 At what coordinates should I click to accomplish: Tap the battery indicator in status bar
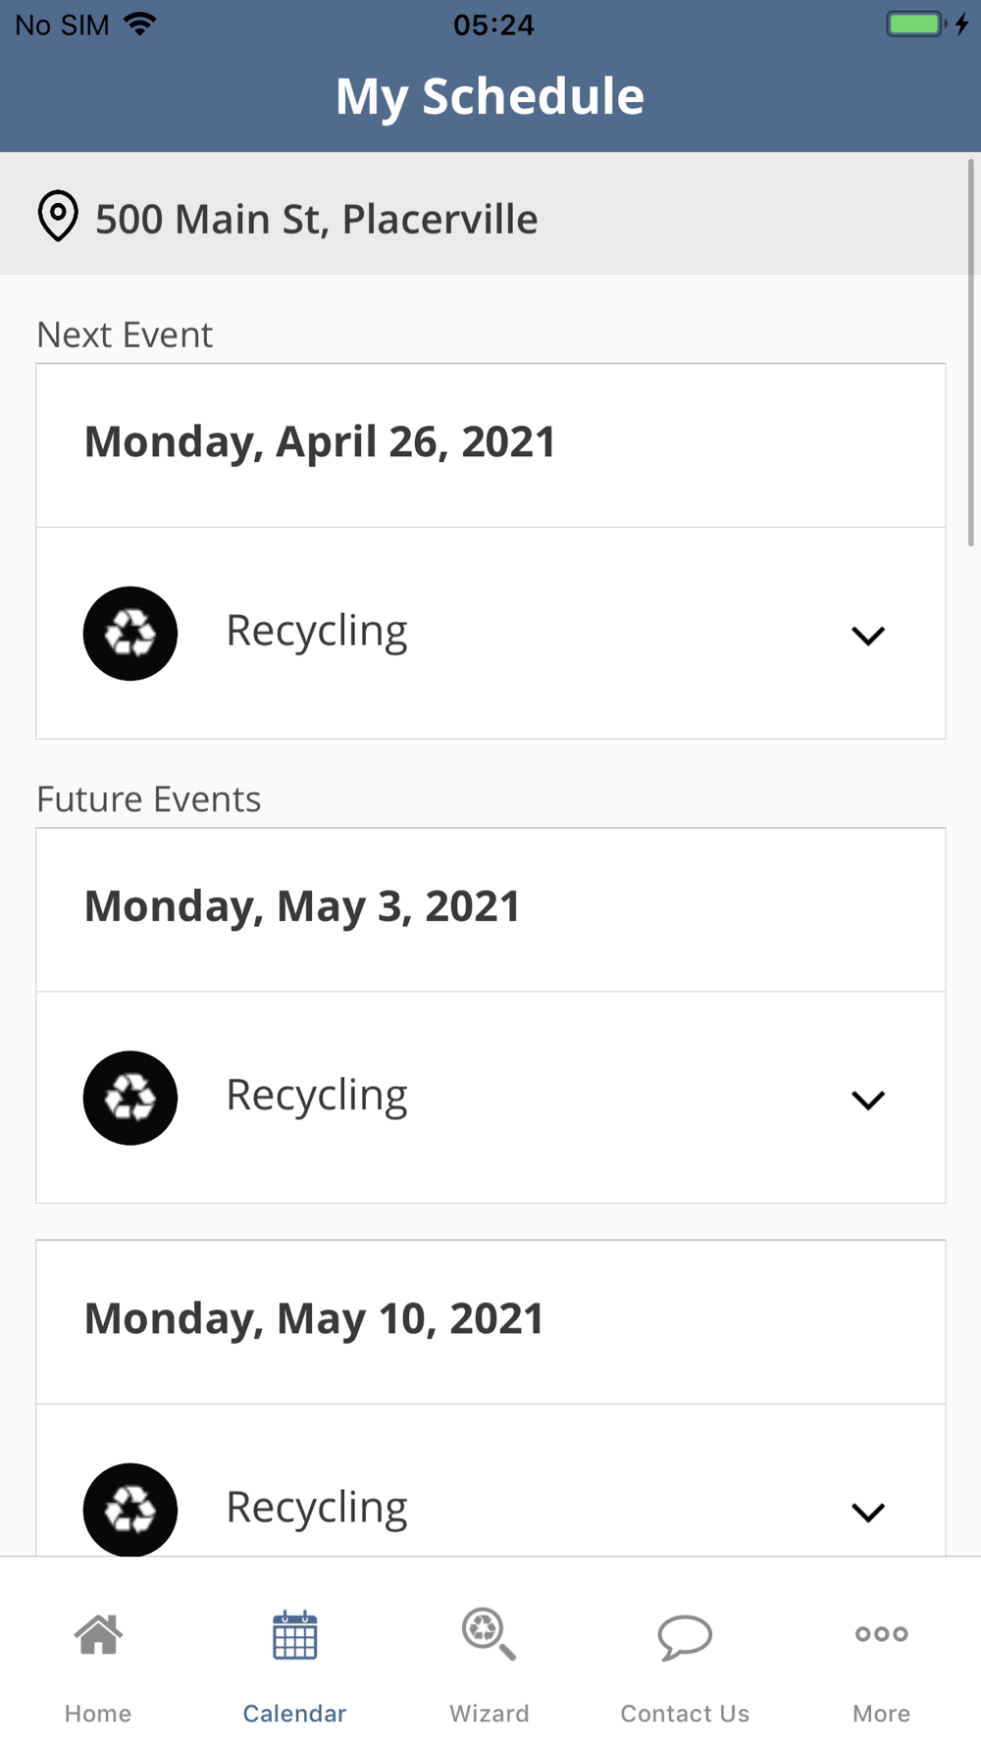[x=916, y=24]
